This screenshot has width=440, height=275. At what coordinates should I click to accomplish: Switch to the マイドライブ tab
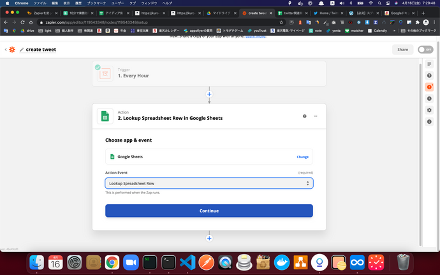click(220, 13)
